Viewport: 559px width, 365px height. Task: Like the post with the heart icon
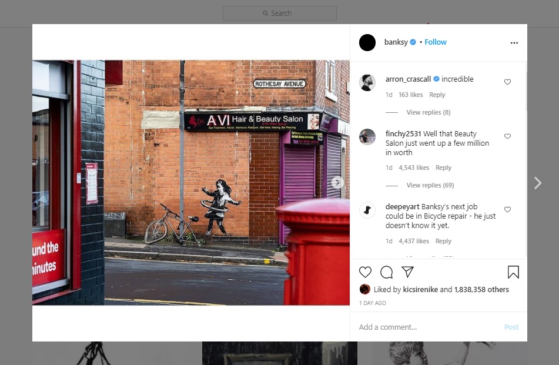click(x=365, y=272)
